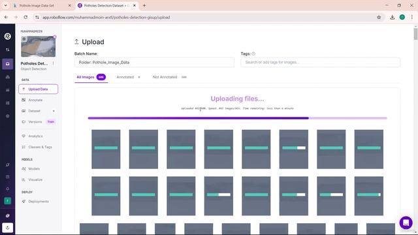Bookmark this page with the star icon
Viewport: 418px width, 235px height.
379,18
